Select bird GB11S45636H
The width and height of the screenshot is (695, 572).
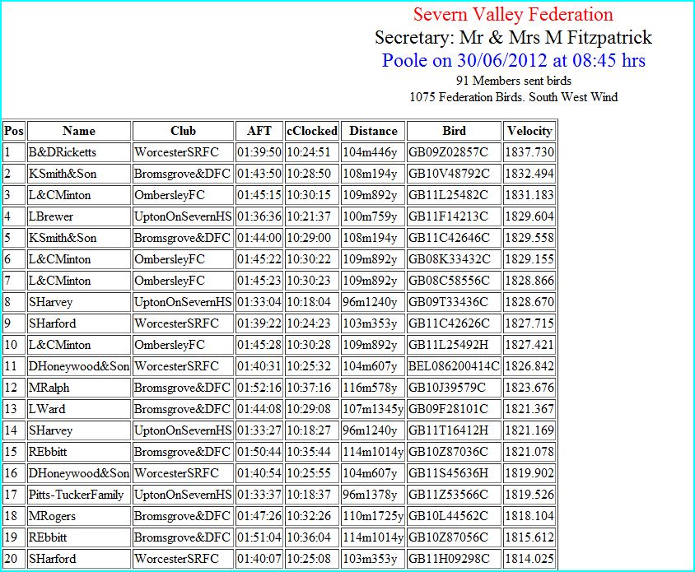point(448,473)
